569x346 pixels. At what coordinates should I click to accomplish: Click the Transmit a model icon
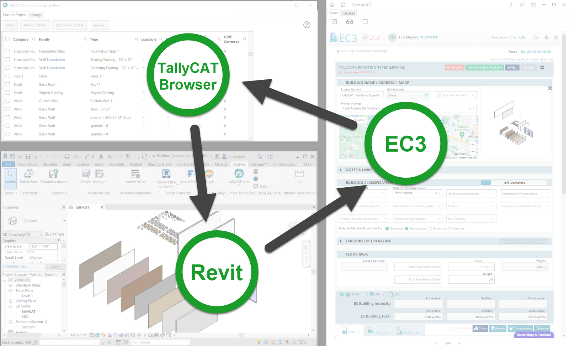pyautogui.click(x=53, y=174)
